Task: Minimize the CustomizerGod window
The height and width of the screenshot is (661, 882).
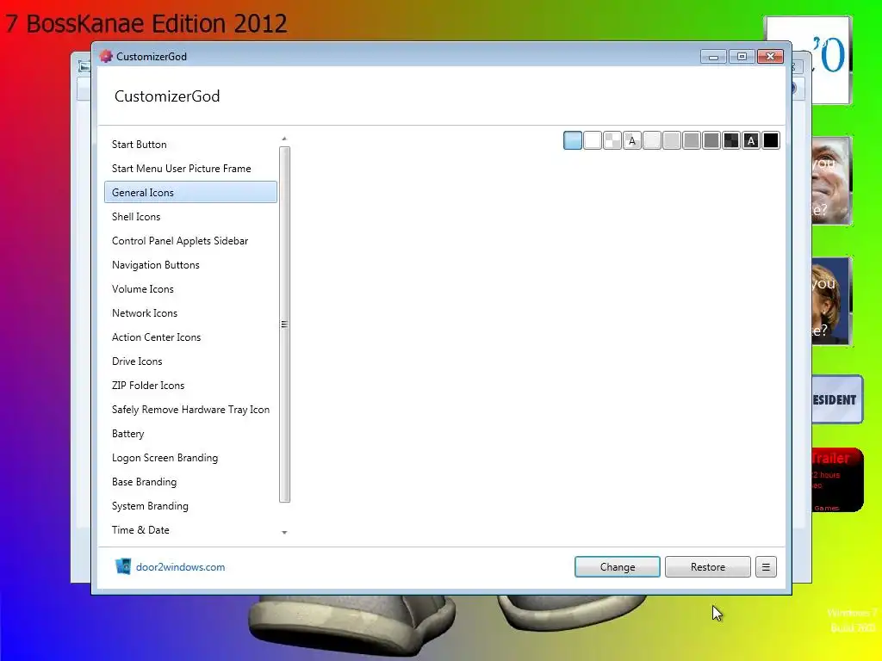Action: [x=713, y=57]
